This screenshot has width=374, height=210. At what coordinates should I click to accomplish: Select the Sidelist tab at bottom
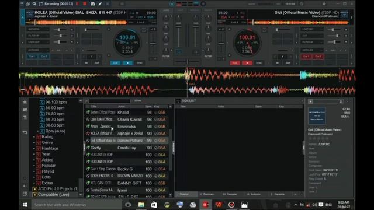pos(186,194)
